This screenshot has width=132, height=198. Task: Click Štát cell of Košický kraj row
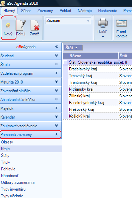pyautogui.click(x=125, y=116)
